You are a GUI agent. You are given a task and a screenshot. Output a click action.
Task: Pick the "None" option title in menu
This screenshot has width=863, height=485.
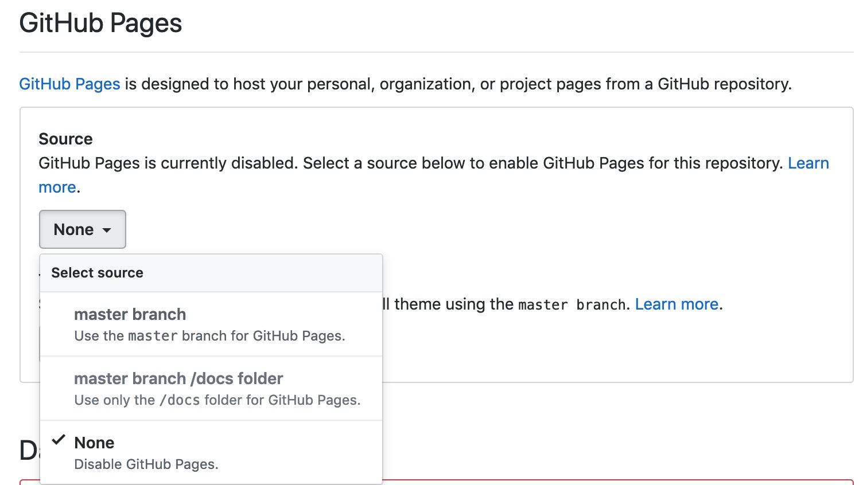[x=94, y=443]
